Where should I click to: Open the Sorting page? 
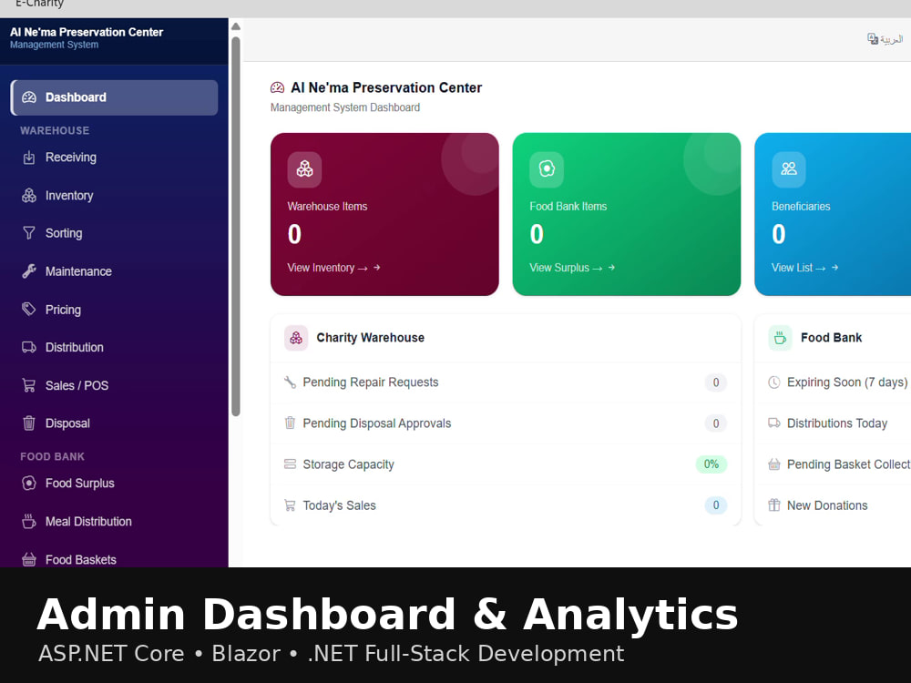(64, 233)
